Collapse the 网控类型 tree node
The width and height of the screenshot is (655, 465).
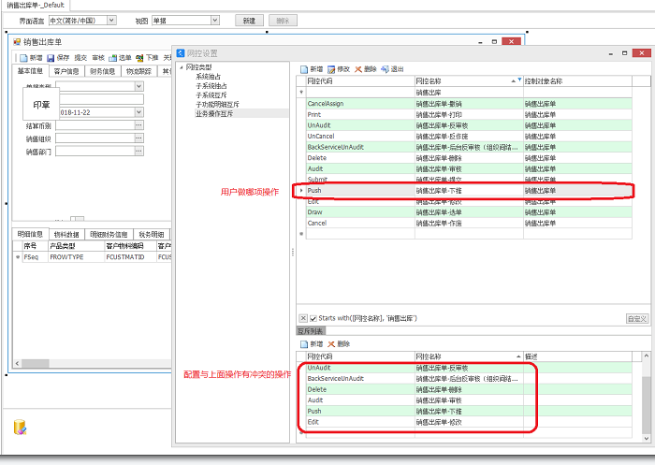coord(182,68)
